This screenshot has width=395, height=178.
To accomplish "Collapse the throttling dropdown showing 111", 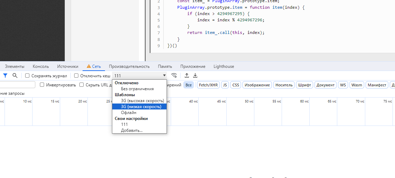I will click(x=140, y=76).
